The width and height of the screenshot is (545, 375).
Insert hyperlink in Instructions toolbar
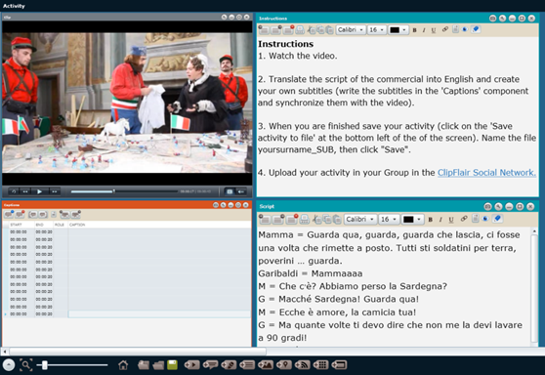[x=445, y=29]
